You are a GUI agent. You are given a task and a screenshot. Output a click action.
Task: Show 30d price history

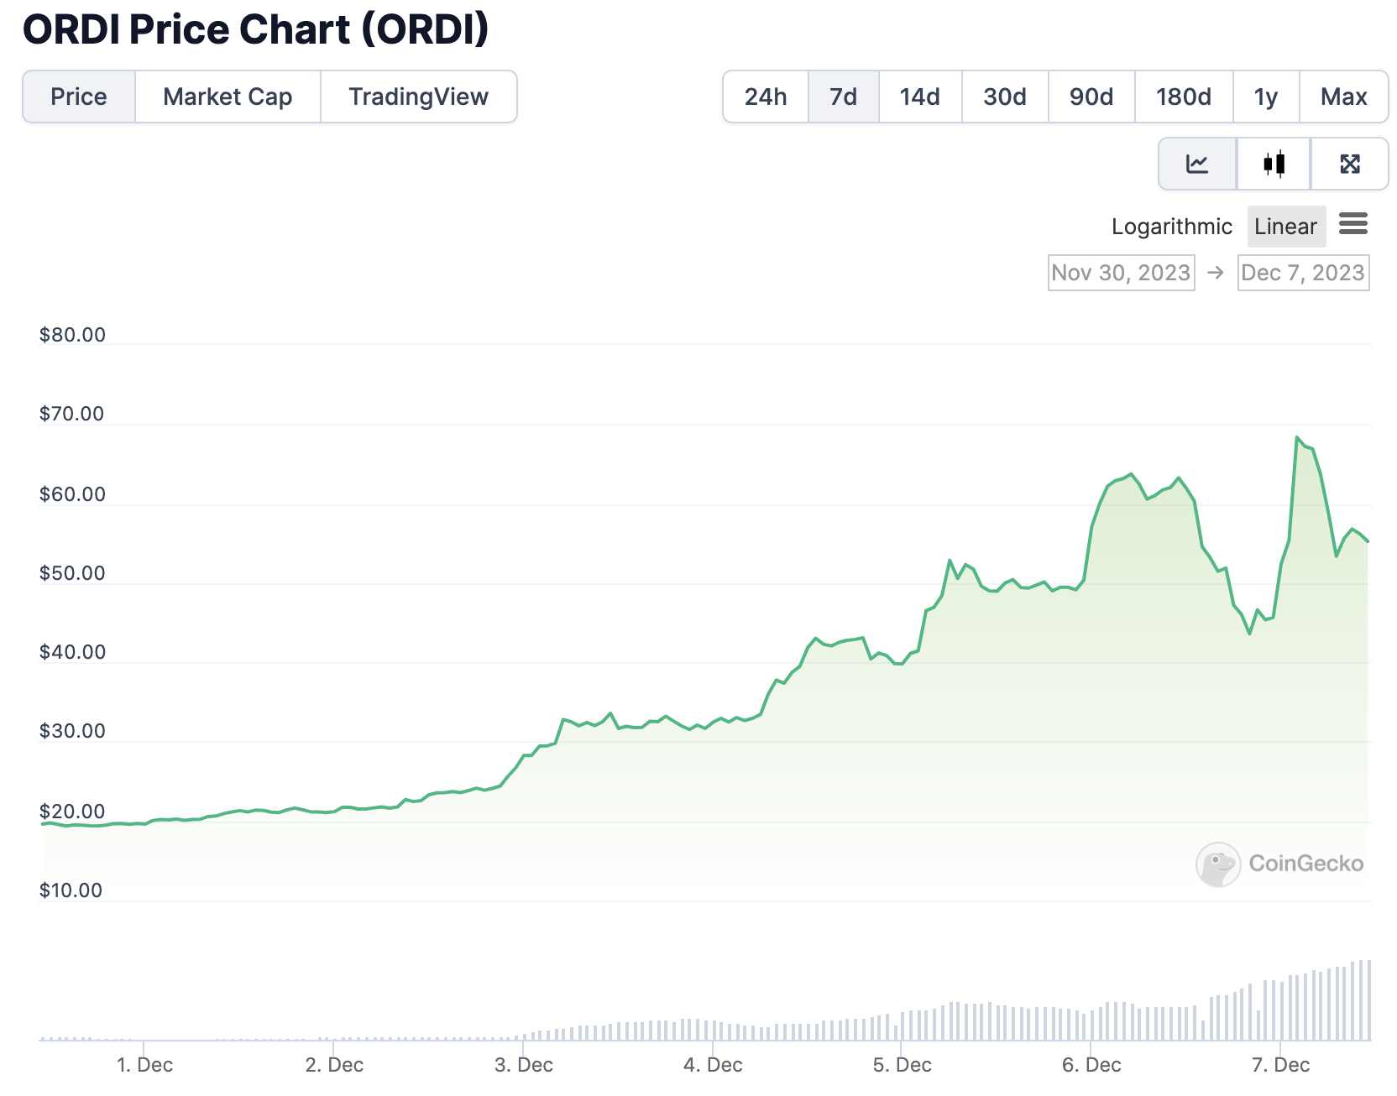coord(1004,97)
